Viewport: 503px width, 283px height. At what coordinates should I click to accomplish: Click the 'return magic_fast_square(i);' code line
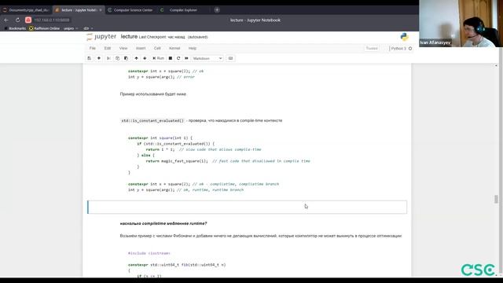tap(177, 161)
